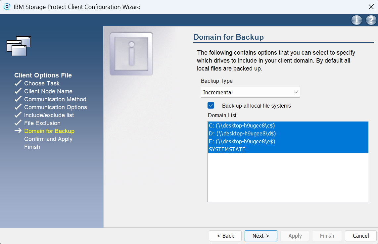
Task: Select SYSTEMSTATE in the Domain List
Action: pyautogui.click(x=227, y=149)
